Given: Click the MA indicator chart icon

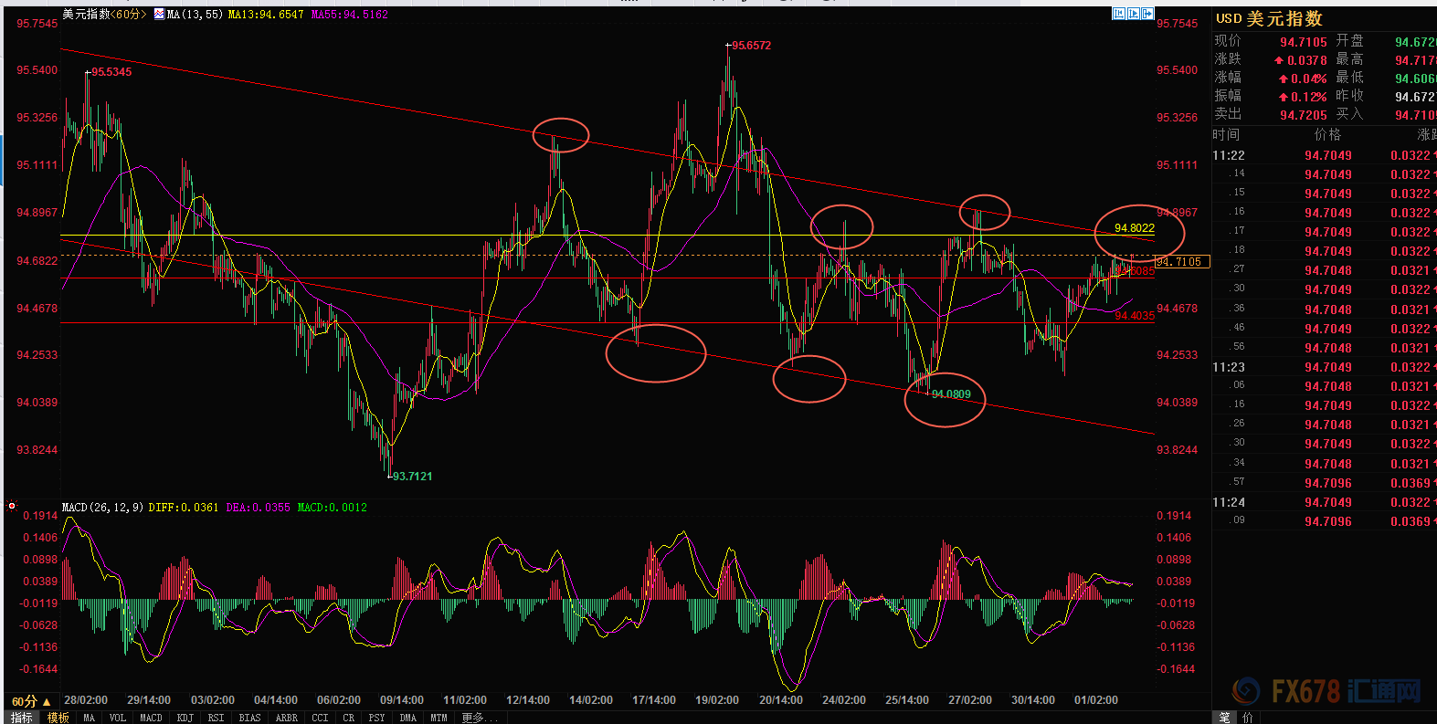Looking at the screenshot, I should point(160,15).
